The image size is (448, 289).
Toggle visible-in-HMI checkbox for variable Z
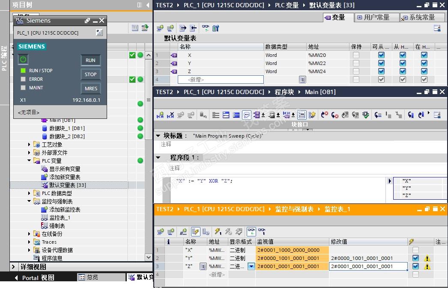click(x=424, y=71)
